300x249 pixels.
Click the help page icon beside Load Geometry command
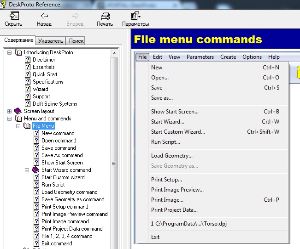tap(36, 192)
